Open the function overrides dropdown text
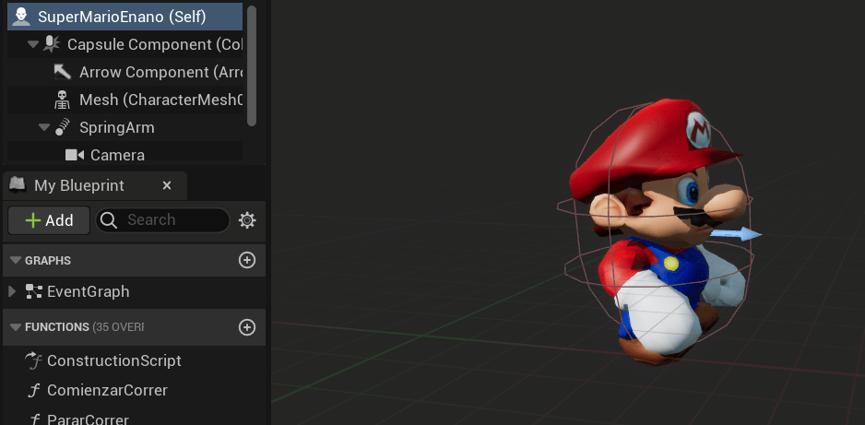Screen dimensions: 865x425 coord(118,327)
